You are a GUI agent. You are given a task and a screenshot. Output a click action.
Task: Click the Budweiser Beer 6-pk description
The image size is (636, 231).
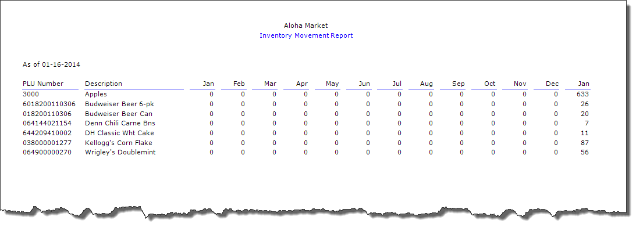point(119,104)
